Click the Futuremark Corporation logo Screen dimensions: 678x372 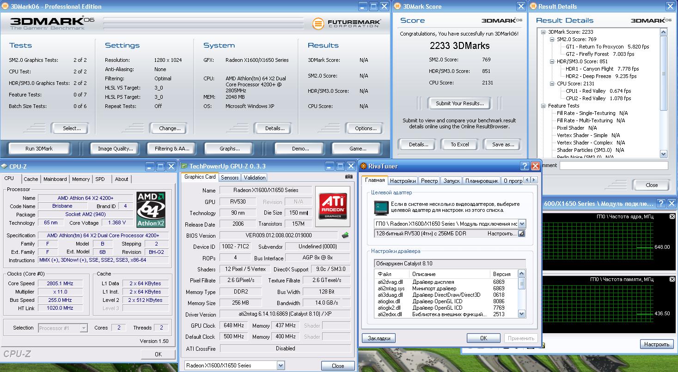(x=347, y=23)
